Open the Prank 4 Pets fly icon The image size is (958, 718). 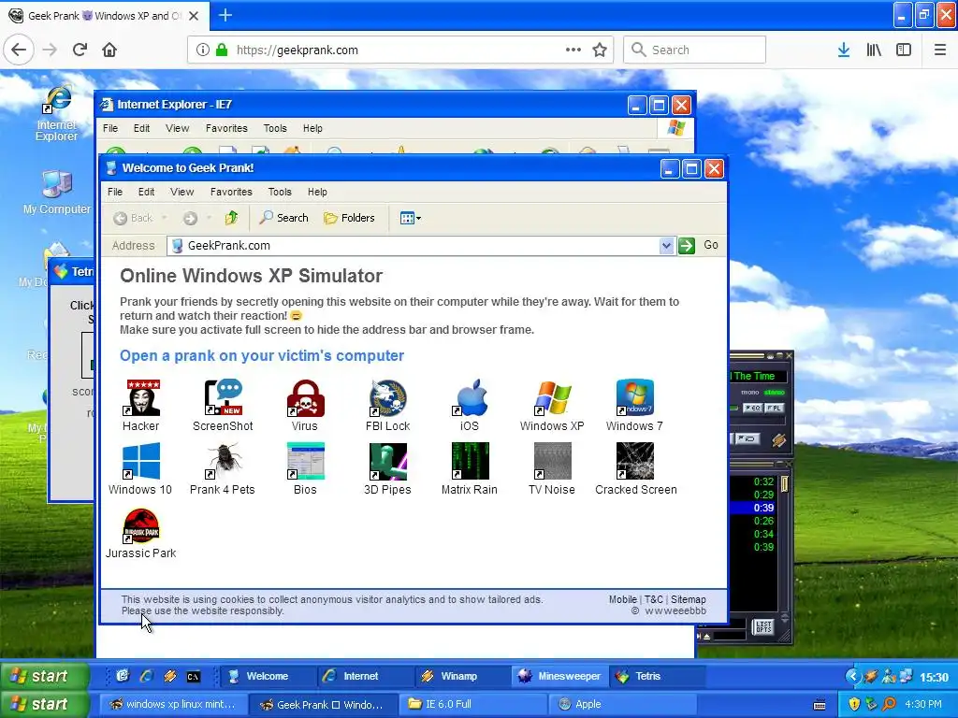(223, 469)
